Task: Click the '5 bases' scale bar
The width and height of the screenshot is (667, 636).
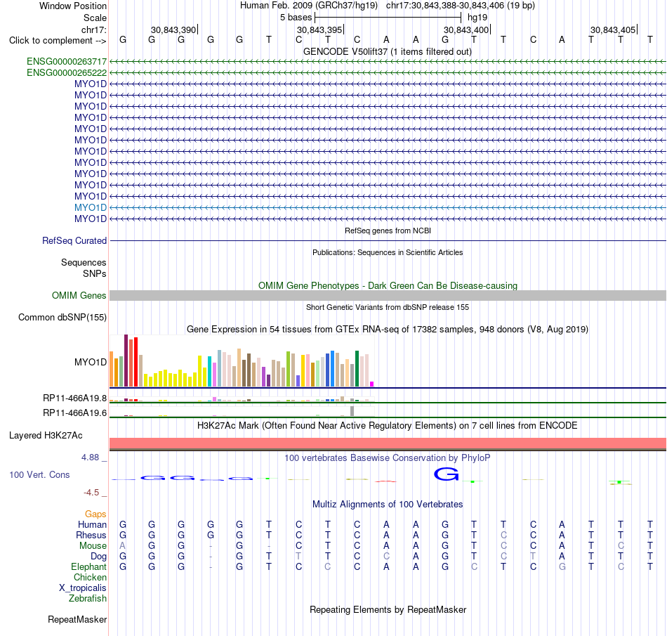Action: (x=388, y=18)
